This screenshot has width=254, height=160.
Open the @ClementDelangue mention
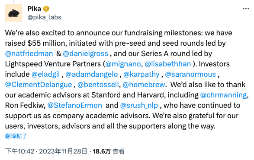[39, 85]
